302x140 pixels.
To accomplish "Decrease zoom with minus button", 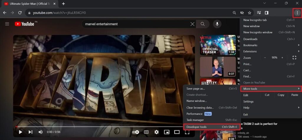I will click(265, 57).
